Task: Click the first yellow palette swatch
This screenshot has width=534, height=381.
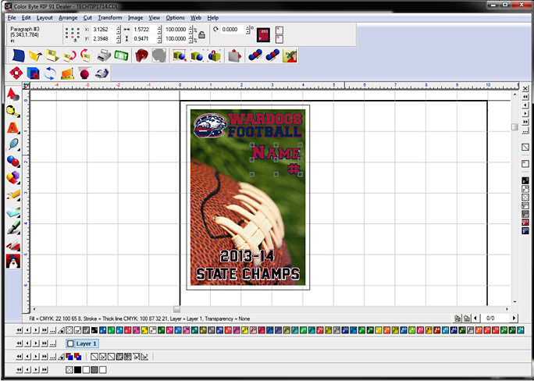Action: 144,330
